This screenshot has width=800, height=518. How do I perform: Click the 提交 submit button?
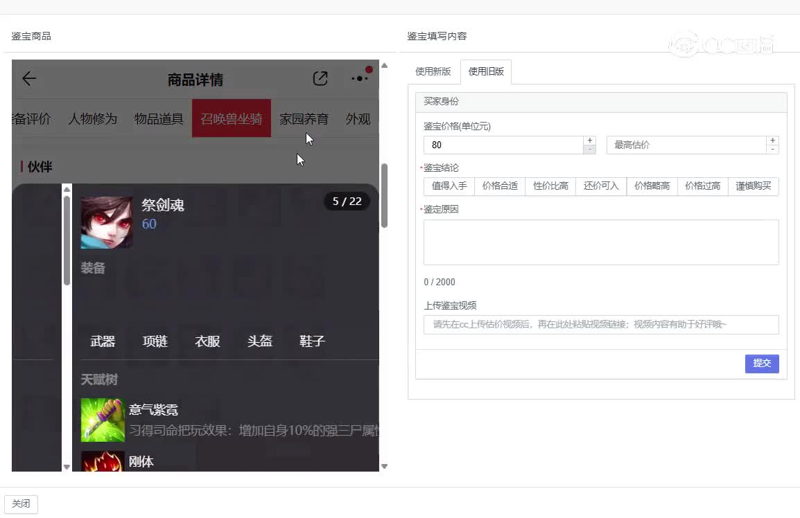pyautogui.click(x=762, y=364)
